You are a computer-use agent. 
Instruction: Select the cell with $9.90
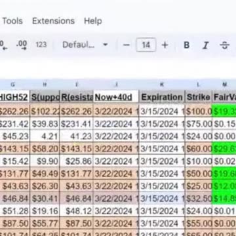[x=45, y=161]
